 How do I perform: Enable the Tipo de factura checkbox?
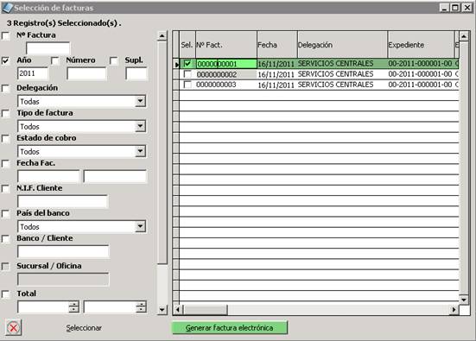pyautogui.click(x=5, y=113)
